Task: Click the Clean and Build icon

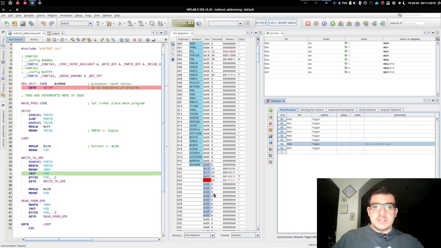Action: pos(109,23)
